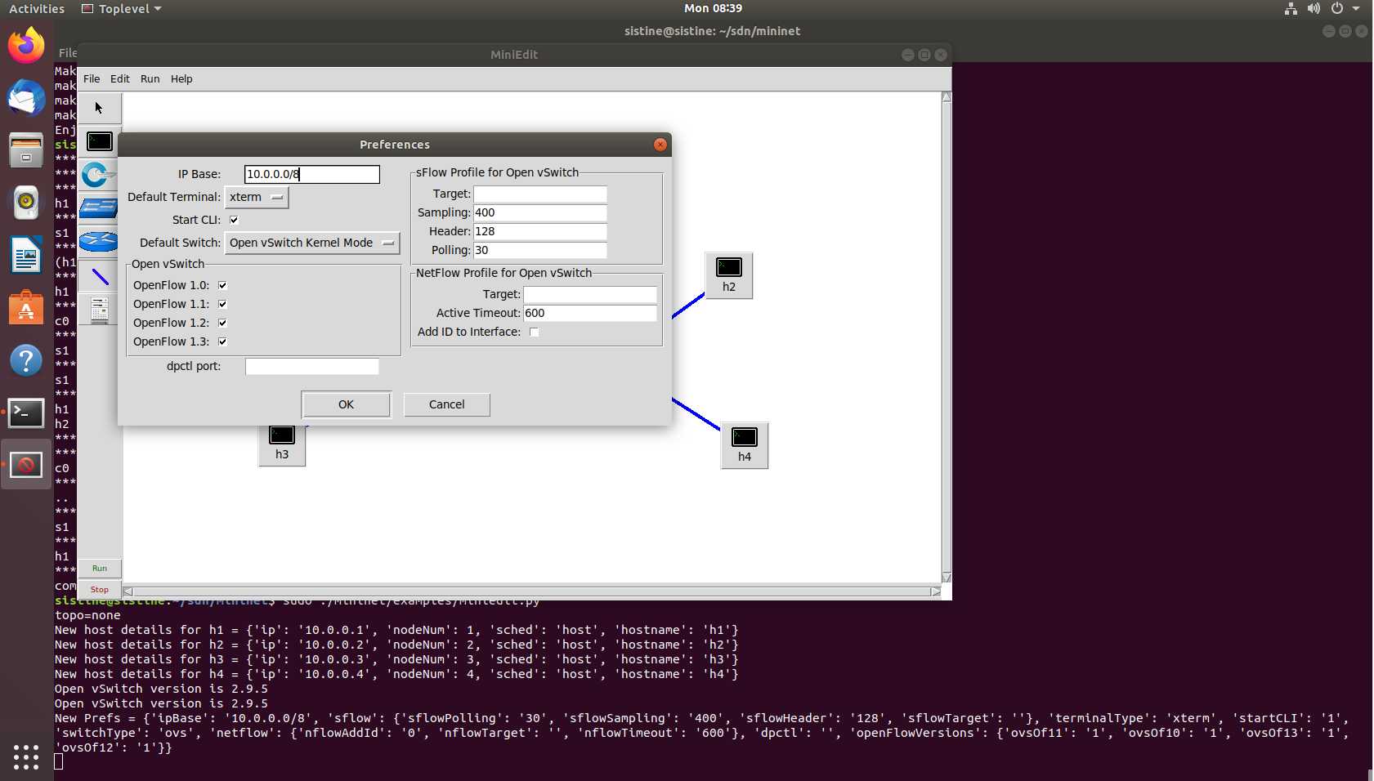Toggle OpenFlow 1.2 checkbox
This screenshot has height=781, width=1374.
222,323
